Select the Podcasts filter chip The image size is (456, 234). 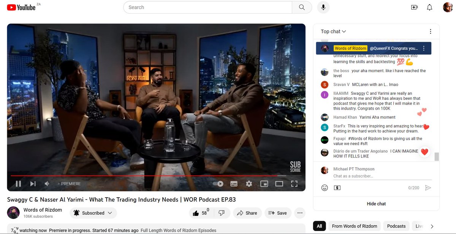tap(396, 226)
